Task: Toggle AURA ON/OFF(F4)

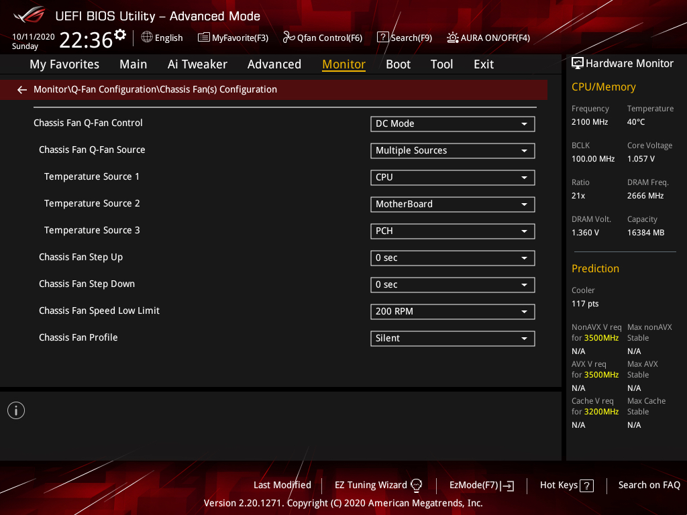Action: tap(488, 38)
